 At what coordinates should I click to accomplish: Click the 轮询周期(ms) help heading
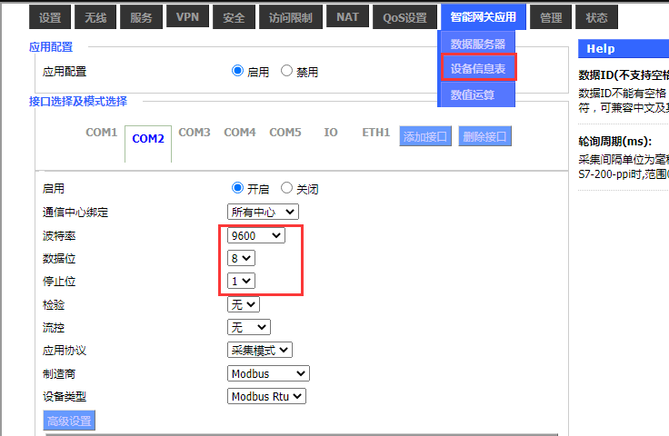[x=614, y=142]
